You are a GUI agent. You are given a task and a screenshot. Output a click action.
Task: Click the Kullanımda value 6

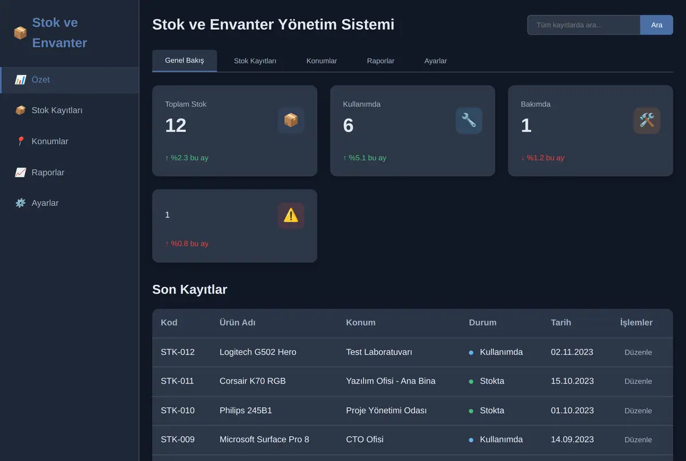(348, 126)
